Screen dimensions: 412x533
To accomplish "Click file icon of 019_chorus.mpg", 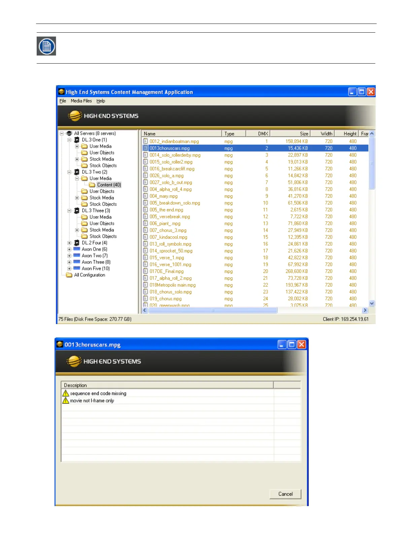I will (x=145, y=298).
